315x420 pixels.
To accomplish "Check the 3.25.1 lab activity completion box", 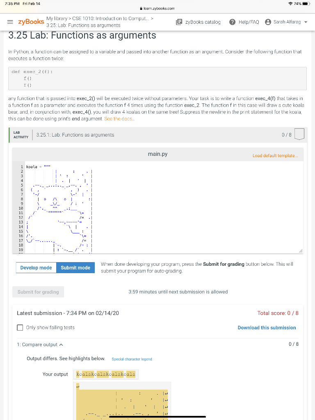I will point(299,134).
